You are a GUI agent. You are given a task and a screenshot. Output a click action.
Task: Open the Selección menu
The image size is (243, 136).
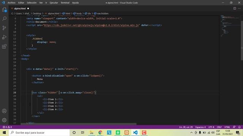[32, 3]
